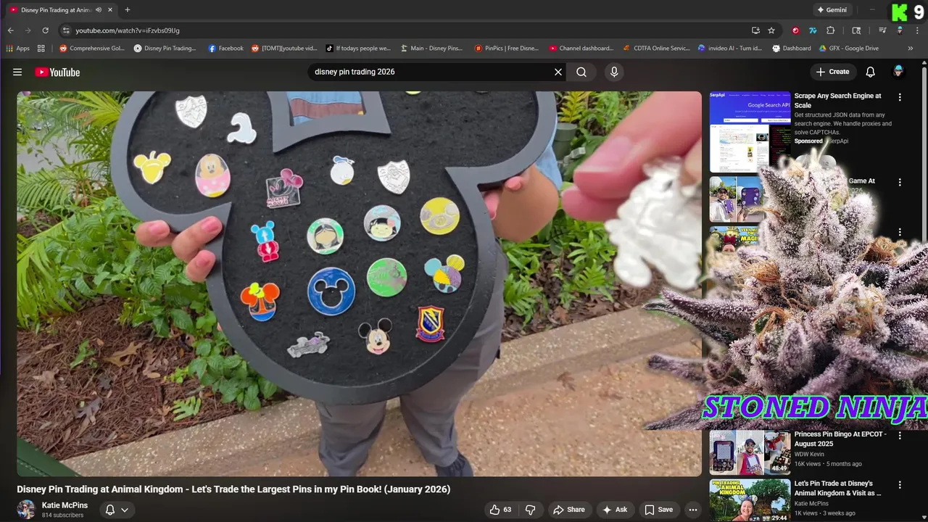This screenshot has height=522, width=928.
Task: Click the Disney pin trading video player
Action: point(359,283)
